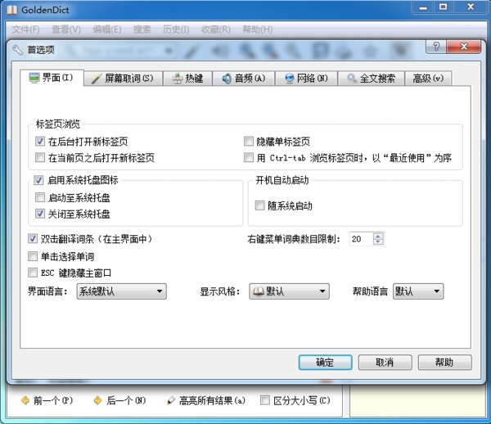Click the GoldenDict book icon
Image resolution: width=491 pixels, height=424 pixels.
(x=12, y=10)
